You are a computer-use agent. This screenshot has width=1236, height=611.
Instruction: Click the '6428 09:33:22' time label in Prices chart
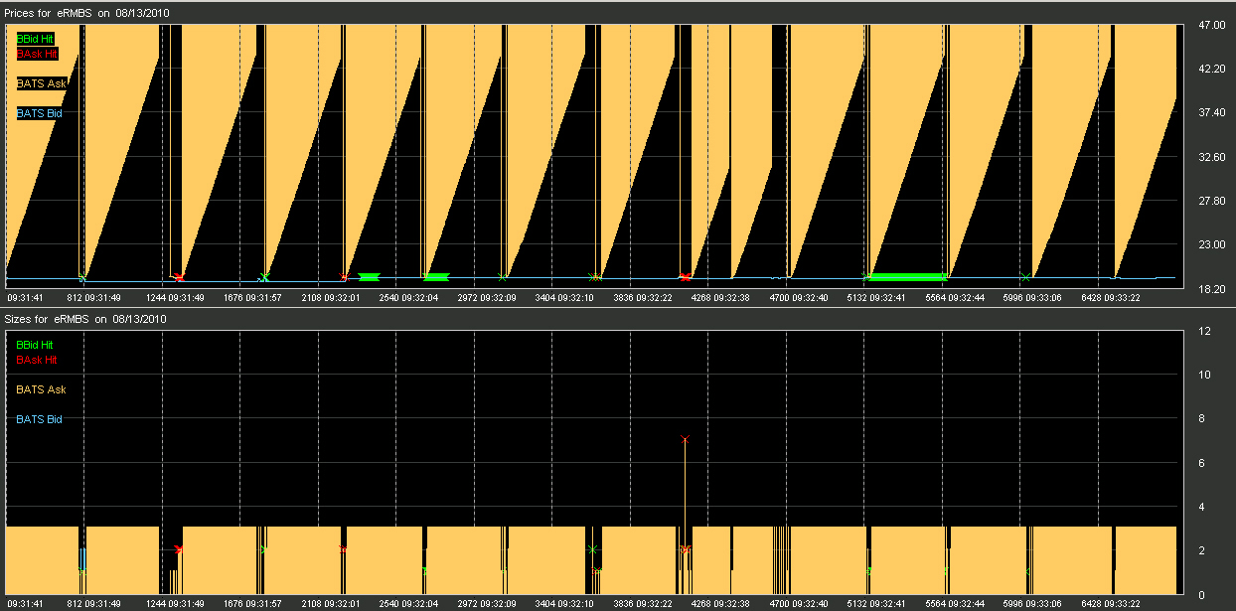(1111, 296)
